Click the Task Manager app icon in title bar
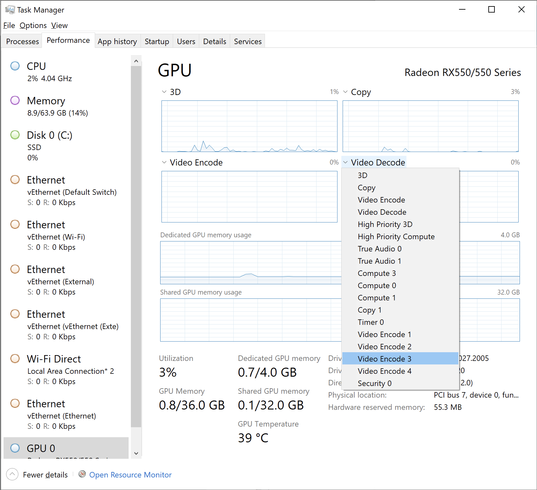This screenshot has height=490, width=537. 10,10
